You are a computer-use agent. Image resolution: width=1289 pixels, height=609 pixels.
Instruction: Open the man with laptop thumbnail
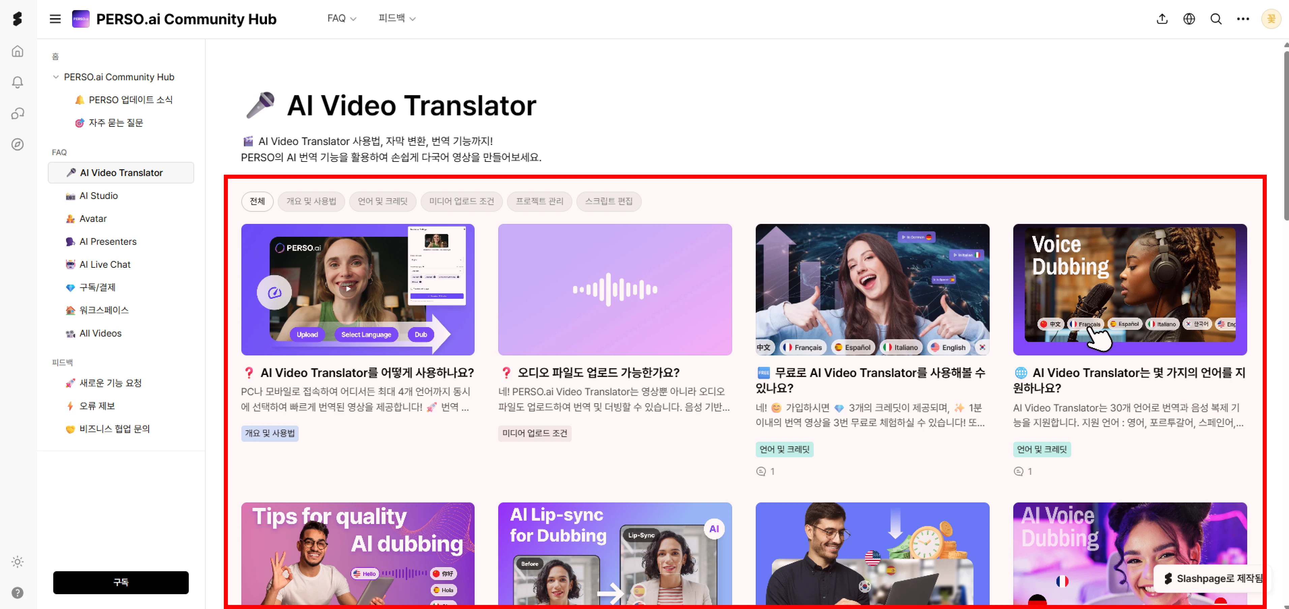[x=872, y=554]
